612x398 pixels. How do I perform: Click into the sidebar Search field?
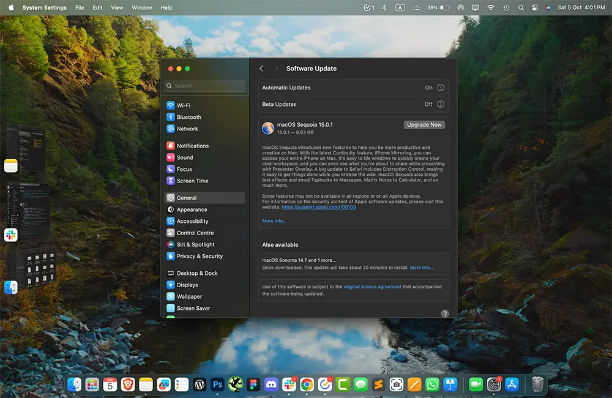205,86
